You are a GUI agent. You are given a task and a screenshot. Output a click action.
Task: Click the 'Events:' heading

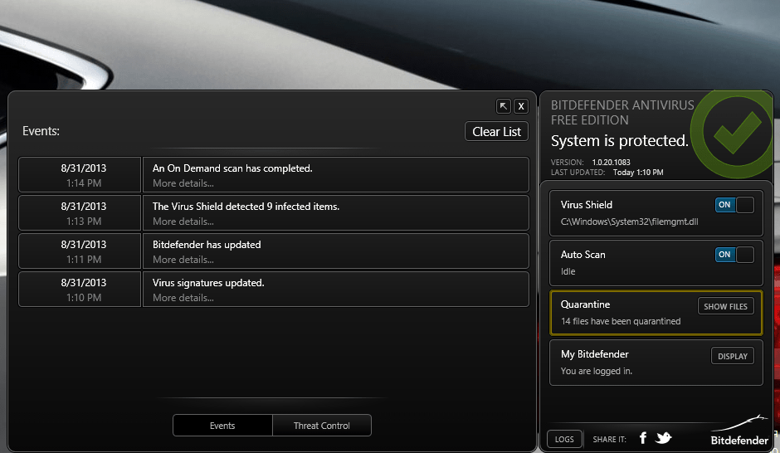coord(41,131)
